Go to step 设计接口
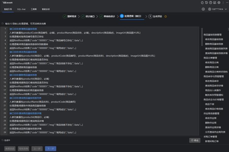Image resolution: width=229 pixels, height=152 pixels. pyautogui.click(x=88, y=16)
